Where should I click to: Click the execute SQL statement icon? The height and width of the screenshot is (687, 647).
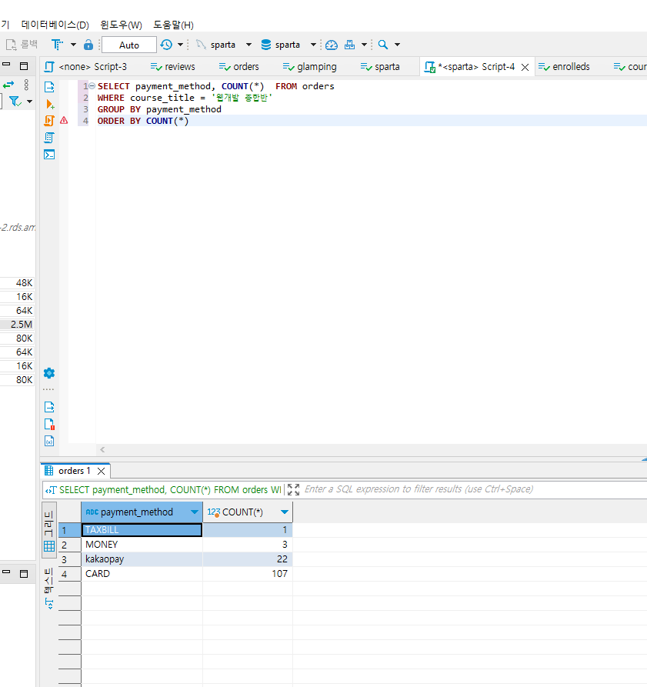[49, 87]
